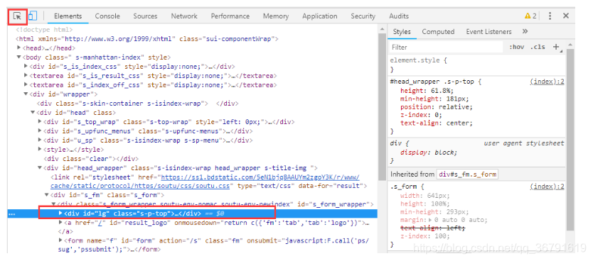This screenshot has width=593, height=261.
Task: Open the Console tab
Action: coord(107,16)
